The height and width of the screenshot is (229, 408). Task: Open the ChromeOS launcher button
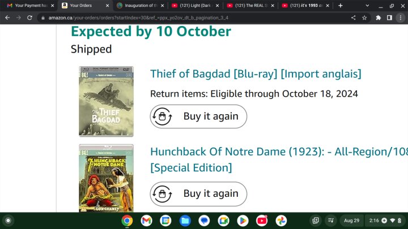[x=8, y=221]
